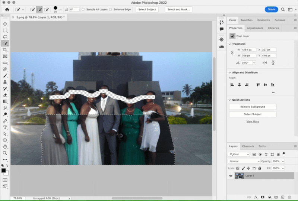Switch to the Gradients tab
Viewport: 298px width, 201px height.
(x=263, y=20)
